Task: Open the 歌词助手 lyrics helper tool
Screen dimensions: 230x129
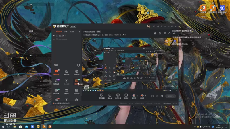Action: (x=76, y=91)
